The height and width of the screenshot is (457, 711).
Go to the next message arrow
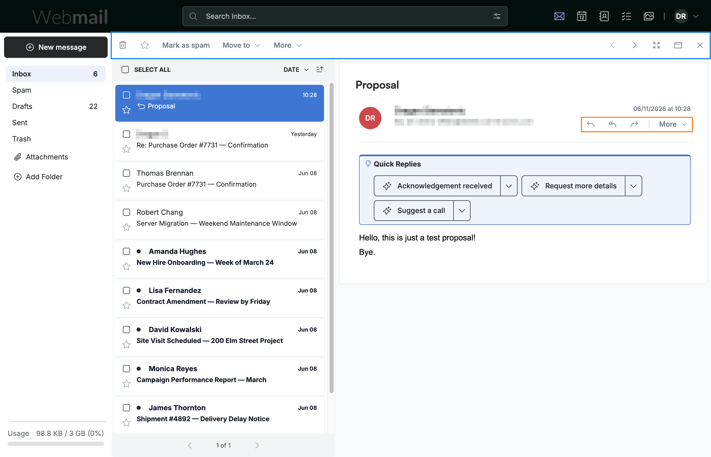tap(634, 45)
